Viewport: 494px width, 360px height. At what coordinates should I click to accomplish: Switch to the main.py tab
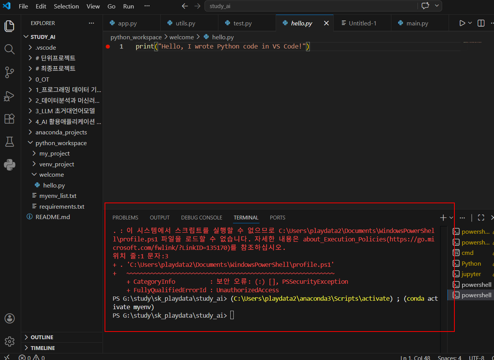(x=420, y=23)
